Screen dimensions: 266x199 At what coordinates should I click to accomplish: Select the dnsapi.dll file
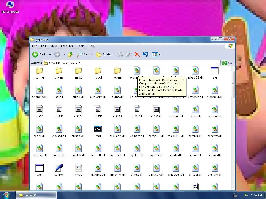coord(195,170)
